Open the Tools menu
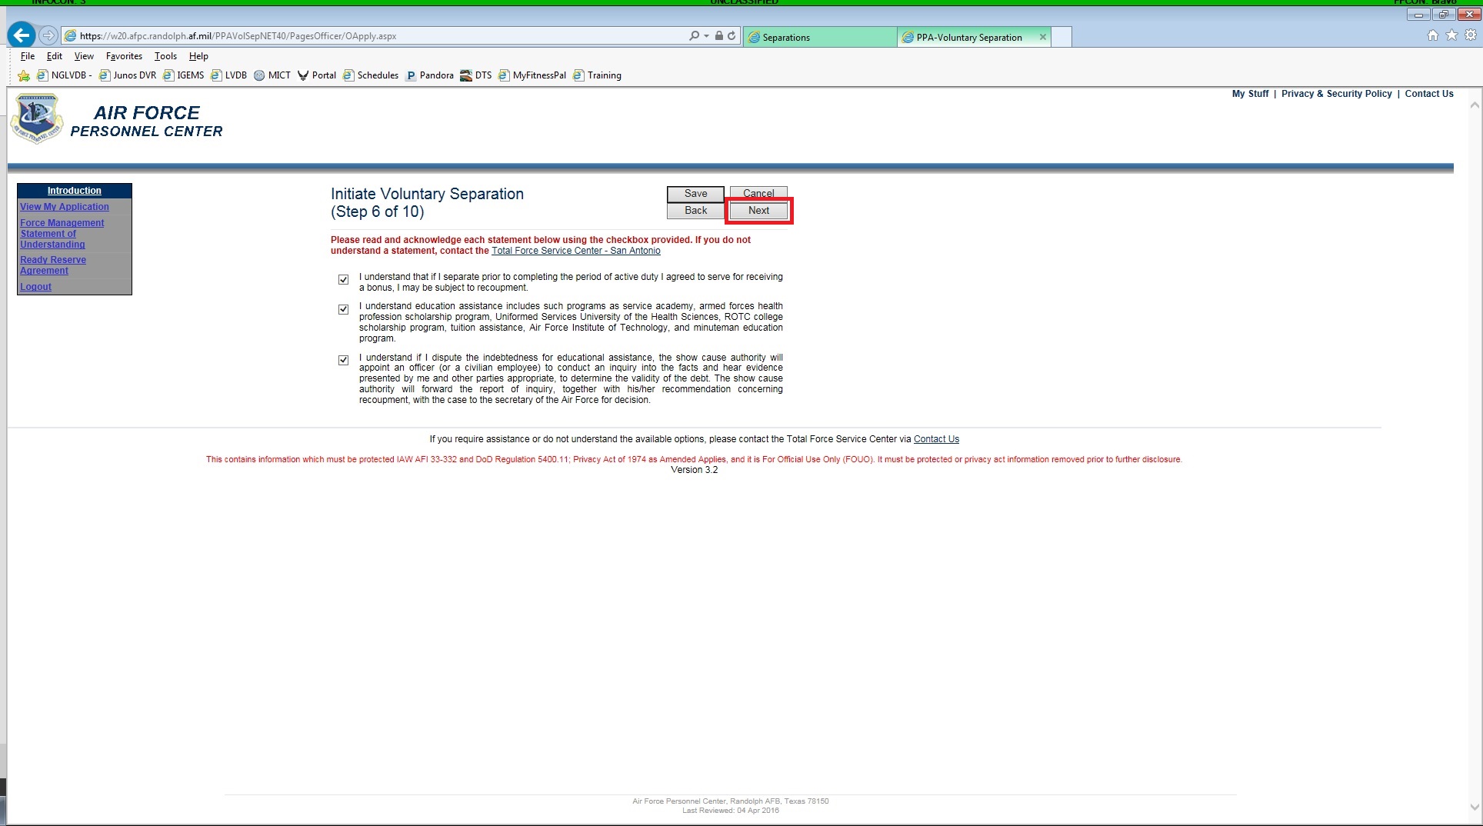 [165, 56]
